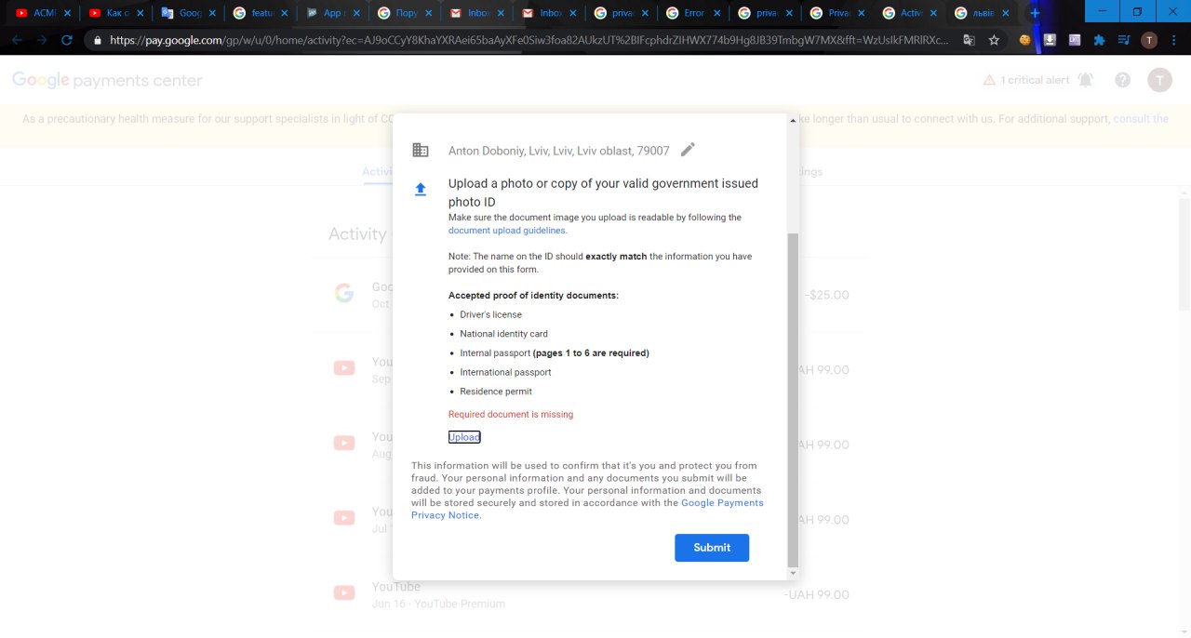The width and height of the screenshot is (1191, 638).
Task: Close the львів tab
Action: (x=1006, y=13)
